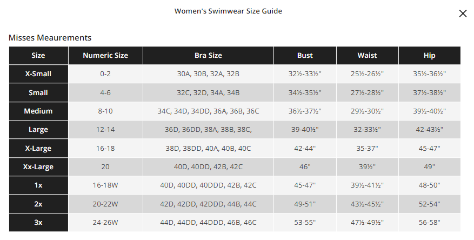Select the 3x size row label
Viewport: 474px width, 240px height.
coord(38,222)
